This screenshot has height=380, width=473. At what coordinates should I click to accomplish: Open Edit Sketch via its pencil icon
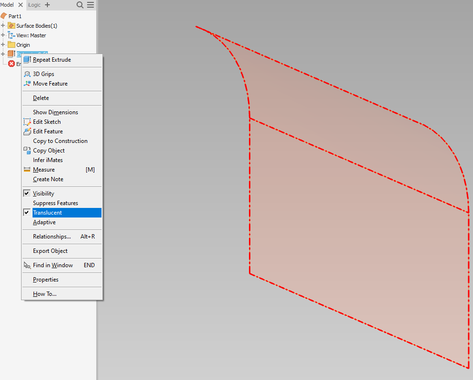point(27,122)
